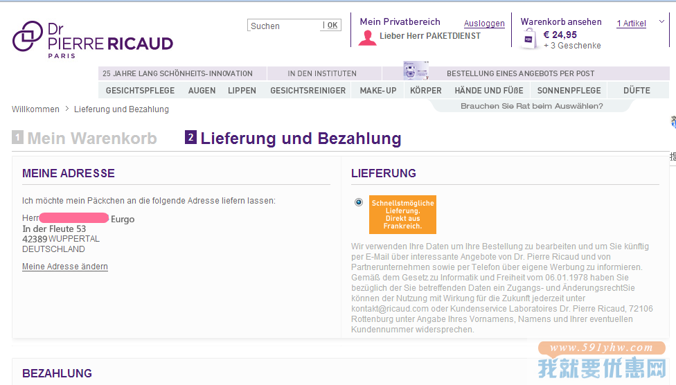Go back to step 1 Mein Warenkorb

click(84, 138)
